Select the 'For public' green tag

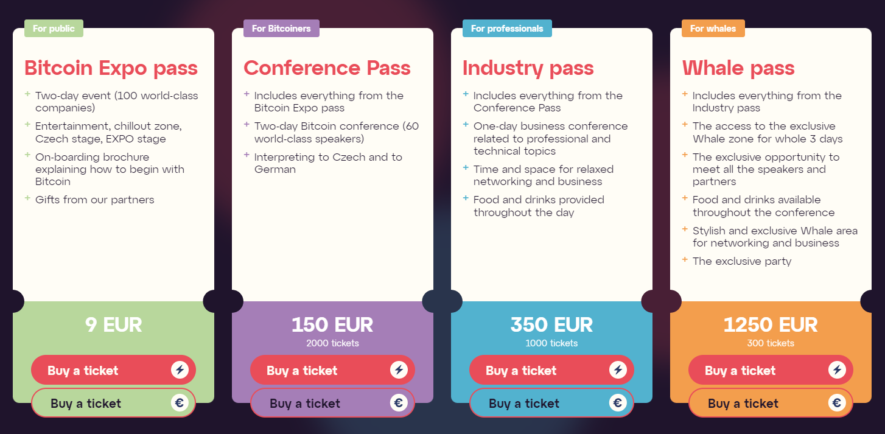[x=54, y=29]
